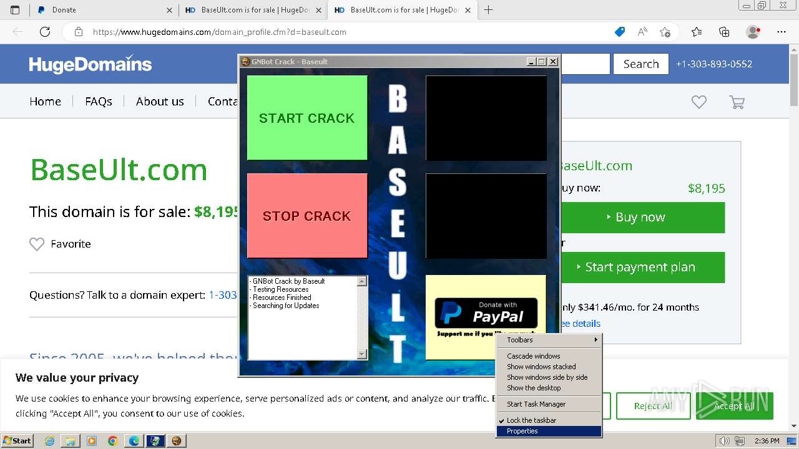Viewport: 799px width, 449px height.
Task: Open Start Task Manager
Action: pyautogui.click(x=549, y=404)
